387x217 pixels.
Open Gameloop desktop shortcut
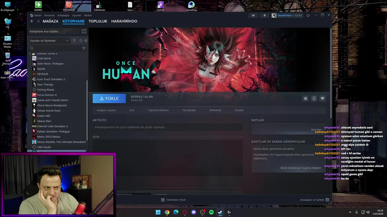[x=191, y=6]
